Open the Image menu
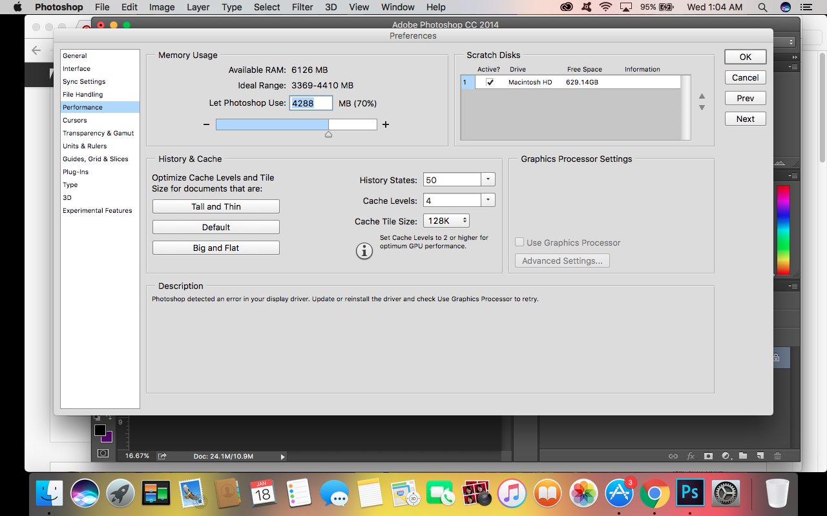This screenshot has height=516, width=827. (162, 7)
